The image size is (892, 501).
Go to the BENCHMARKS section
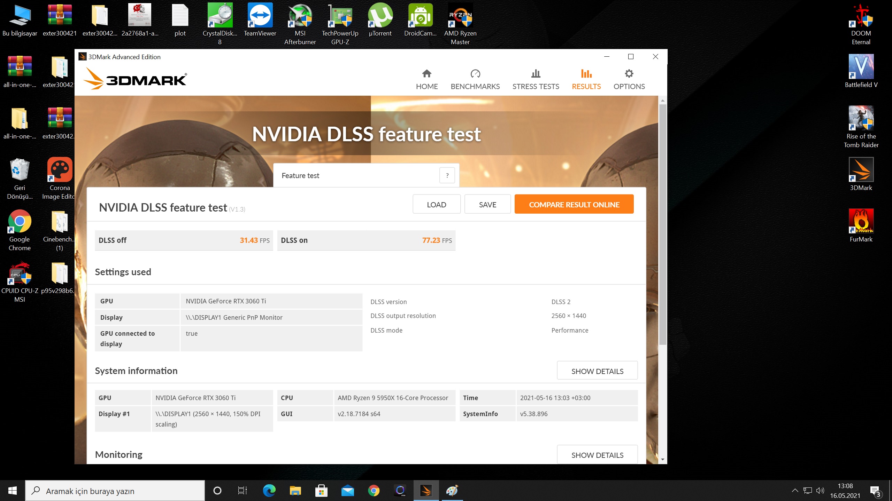(475, 79)
